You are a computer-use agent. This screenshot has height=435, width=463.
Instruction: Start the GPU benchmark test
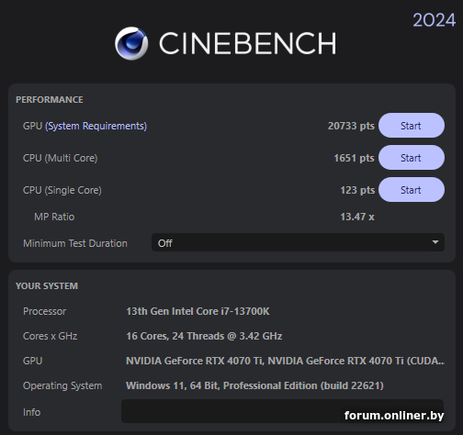tap(412, 126)
